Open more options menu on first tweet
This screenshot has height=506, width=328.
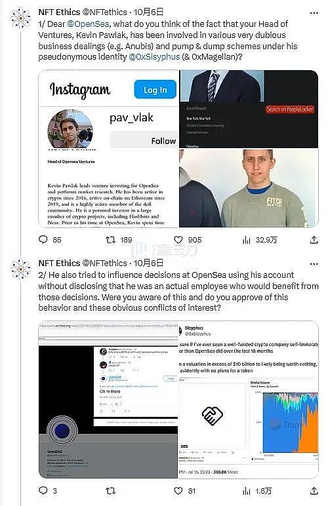tap(314, 13)
